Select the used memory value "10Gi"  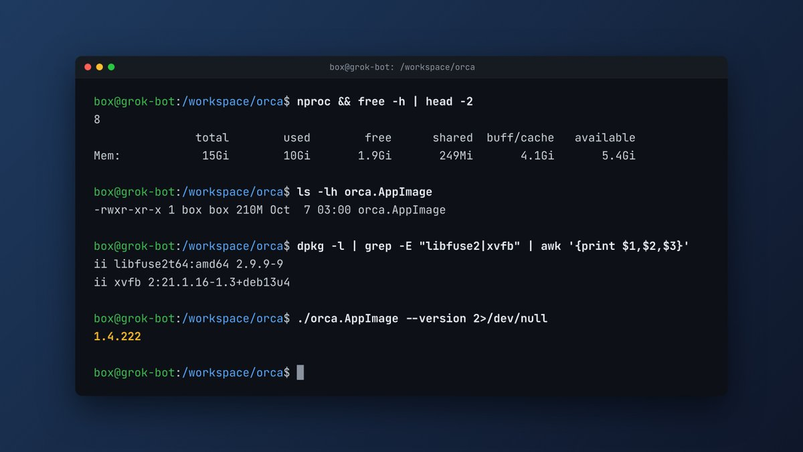296,156
